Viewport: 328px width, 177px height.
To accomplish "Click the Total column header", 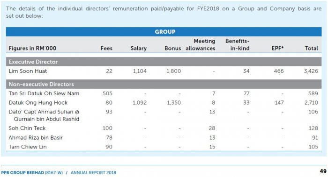I will pos(311,48).
